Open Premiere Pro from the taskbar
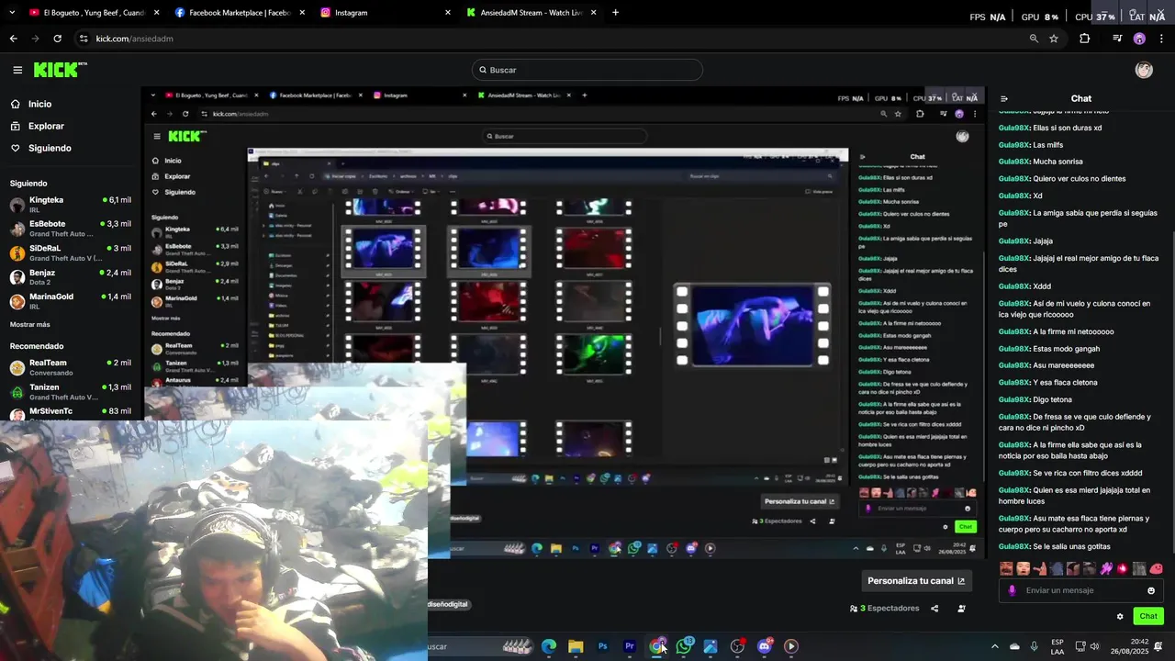This screenshot has height=661, width=1175. click(630, 646)
